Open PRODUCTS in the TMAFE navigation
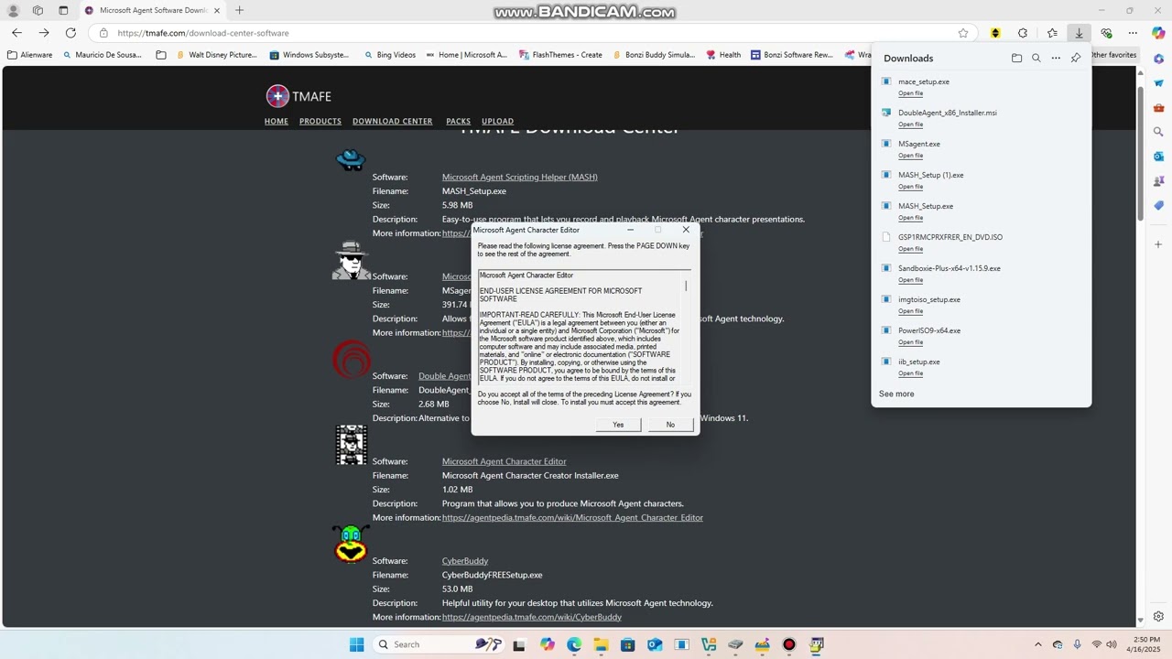1172x659 pixels. (x=320, y=121)
